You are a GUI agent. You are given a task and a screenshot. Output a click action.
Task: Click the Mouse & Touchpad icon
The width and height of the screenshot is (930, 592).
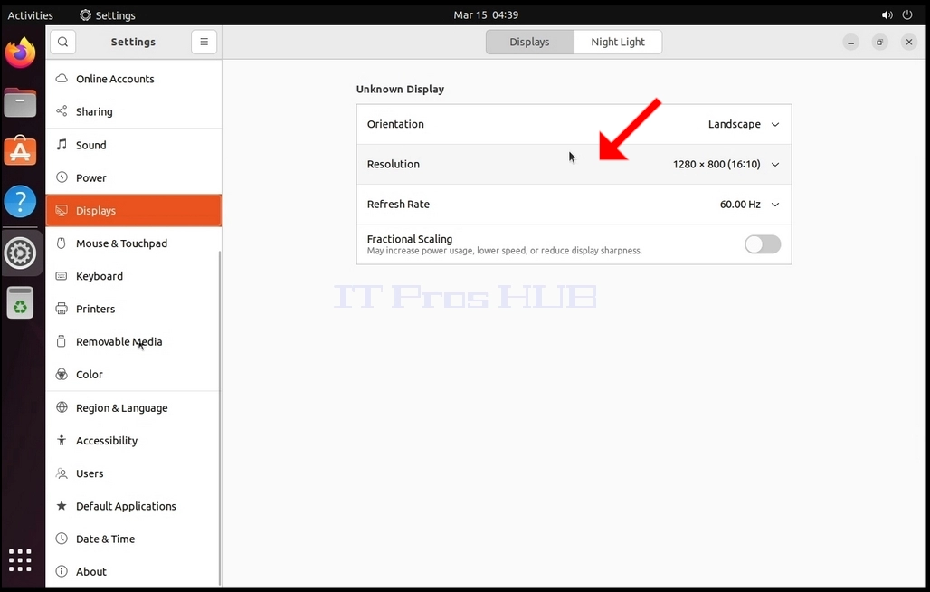click(62, 243)
